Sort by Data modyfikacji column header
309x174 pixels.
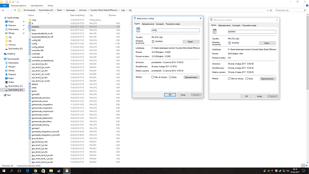tap(77, 15)
